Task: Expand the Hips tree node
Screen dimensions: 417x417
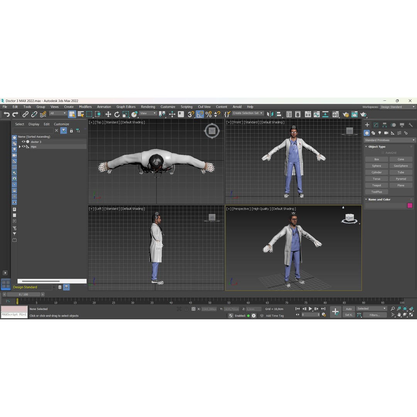Action: click(x=20, y=147)
